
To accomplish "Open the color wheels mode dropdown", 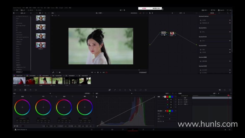I will (x=88, y=94).
